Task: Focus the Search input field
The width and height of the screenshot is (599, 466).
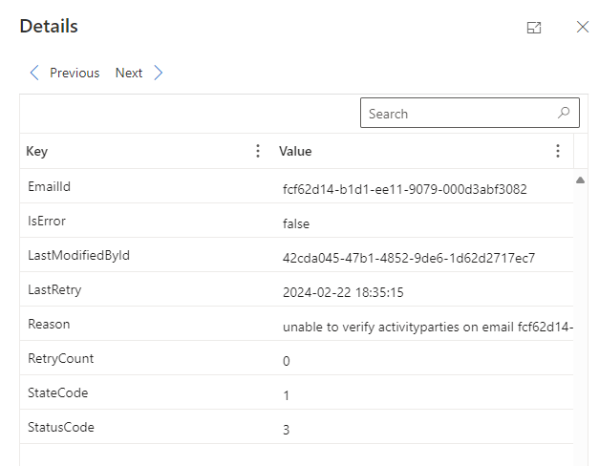Action: coord(469,113)
